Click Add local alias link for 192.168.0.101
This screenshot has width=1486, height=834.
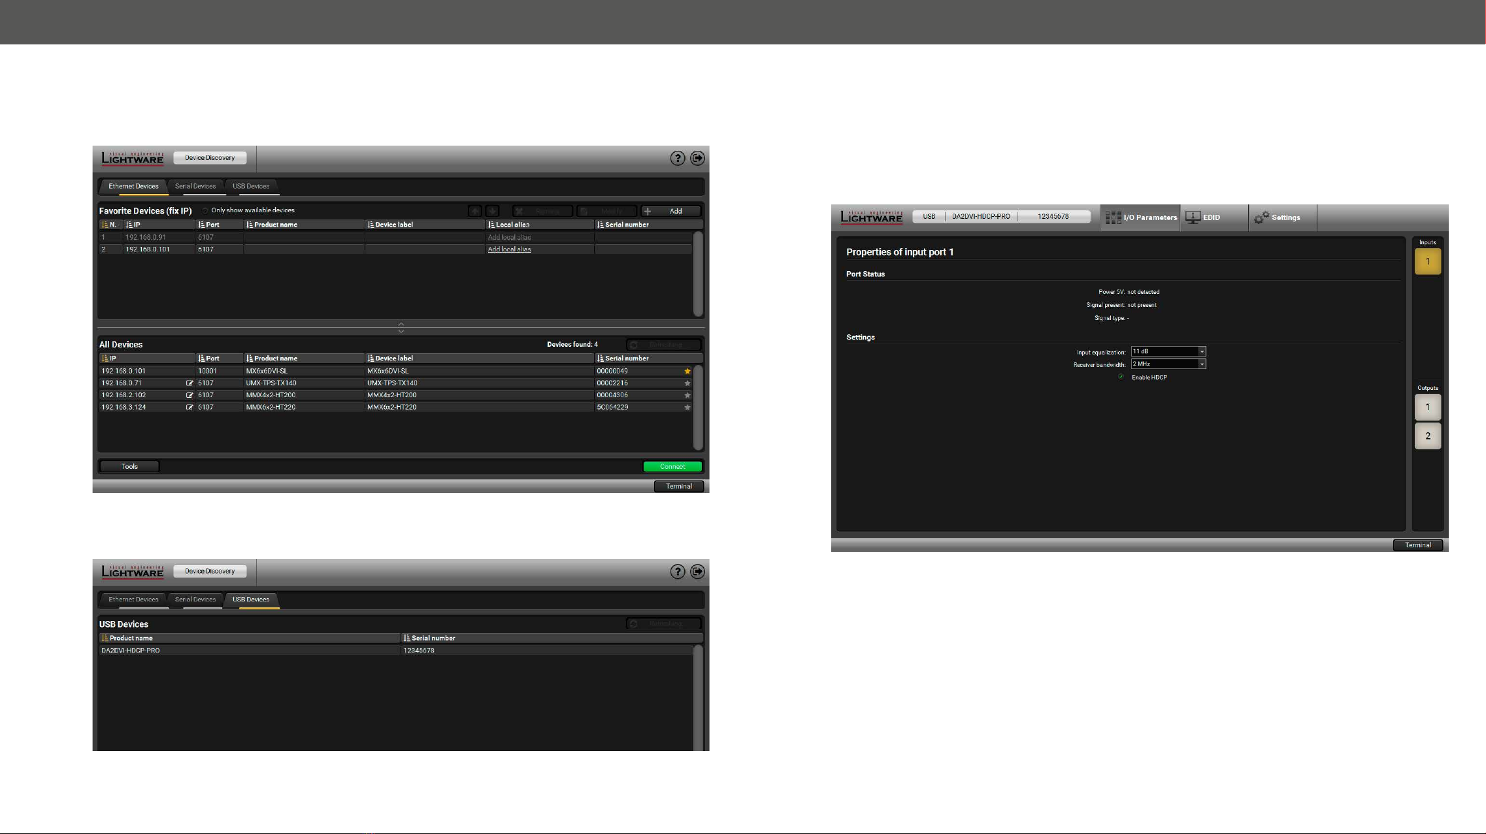pyautogui.click(x=509, y=249)
